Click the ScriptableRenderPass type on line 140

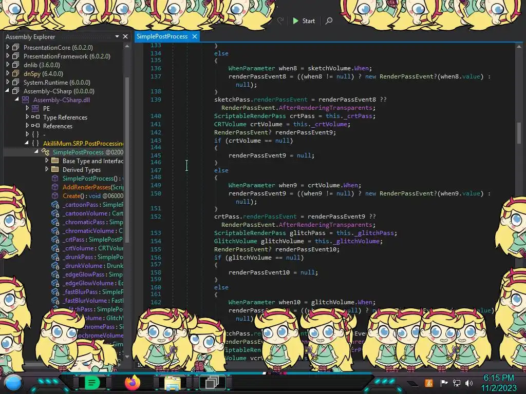tap(250, 116)
